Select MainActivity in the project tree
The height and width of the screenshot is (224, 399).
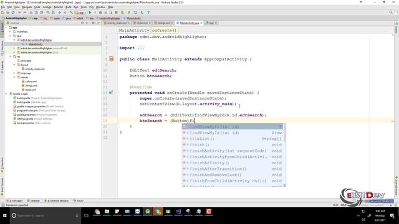point(36,44)
